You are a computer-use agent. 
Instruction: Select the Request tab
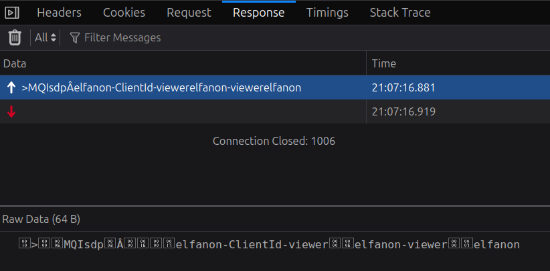(189, 13)
